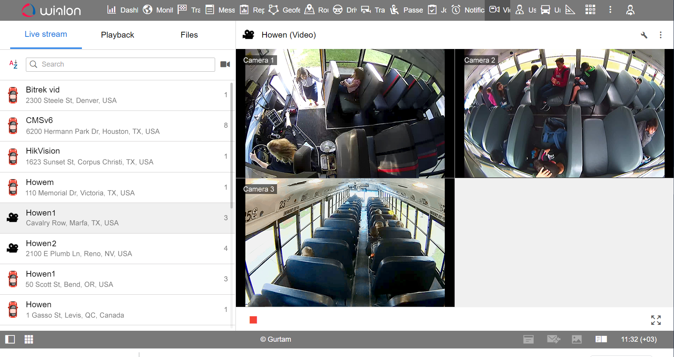Viewport: 674px width, 357px height.
Task: Switch to the Playback tab
Action: point(117,35)
